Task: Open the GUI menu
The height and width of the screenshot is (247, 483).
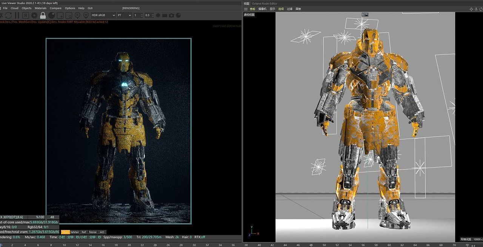Action: tap(90, 8)
